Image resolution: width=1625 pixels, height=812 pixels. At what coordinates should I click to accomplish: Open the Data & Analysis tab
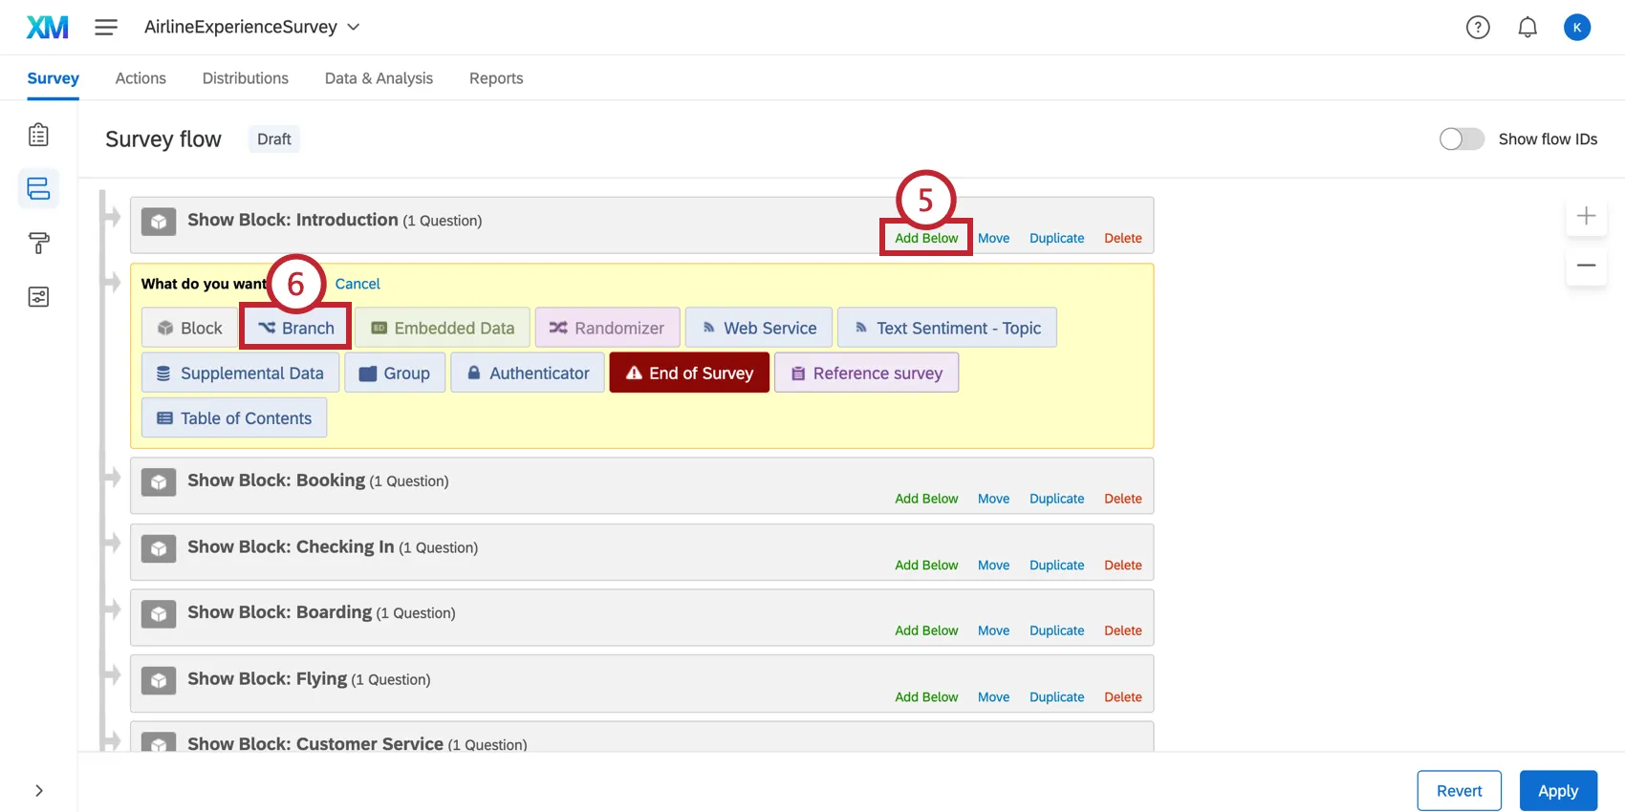(379, 78)
